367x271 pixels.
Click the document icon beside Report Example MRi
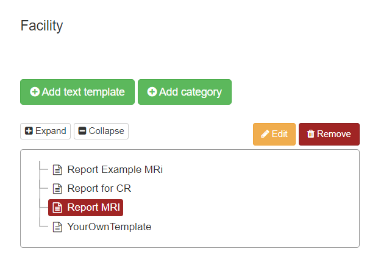pos(57,170)
